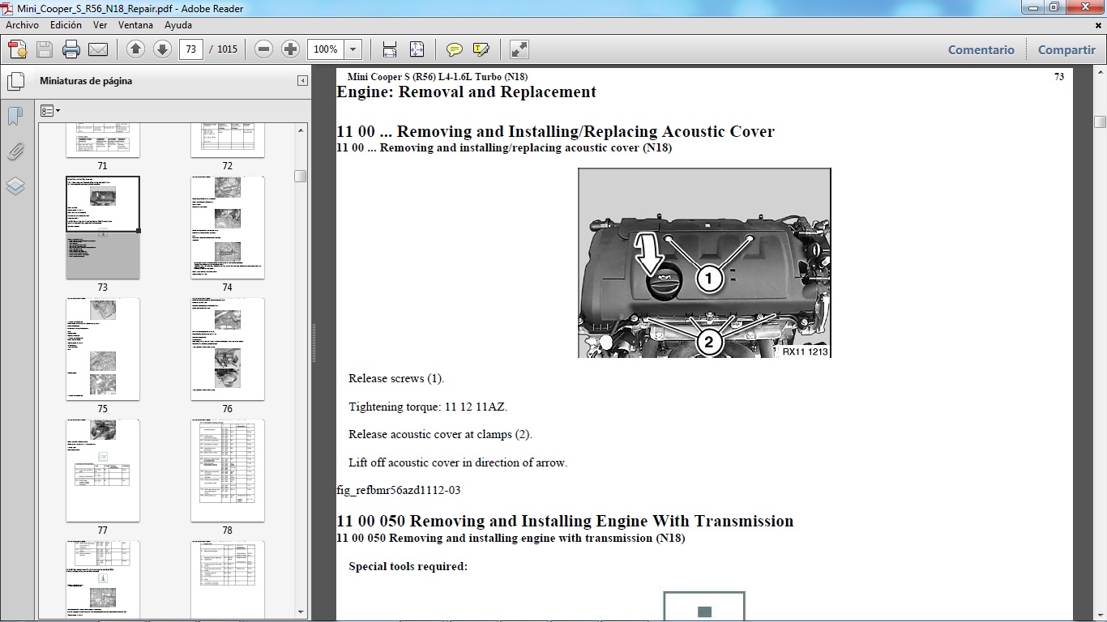Click thumbnail panel scrollbar up arrow
The width and height of the screenshot is (1107, 622).
coord(301,129)
